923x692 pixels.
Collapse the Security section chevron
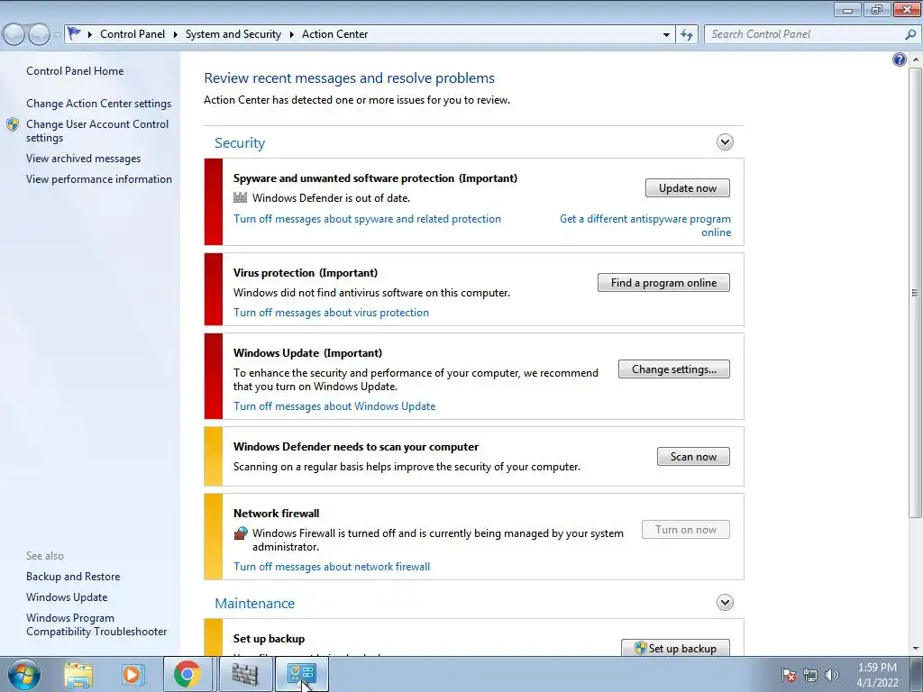tap(725, 141)
